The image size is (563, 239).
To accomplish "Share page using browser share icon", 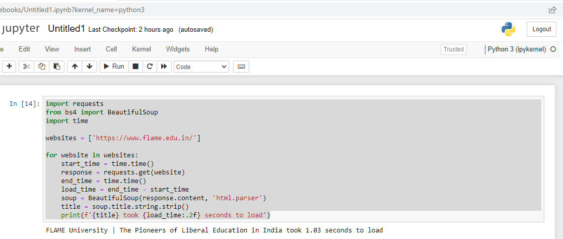I will 552,10.
